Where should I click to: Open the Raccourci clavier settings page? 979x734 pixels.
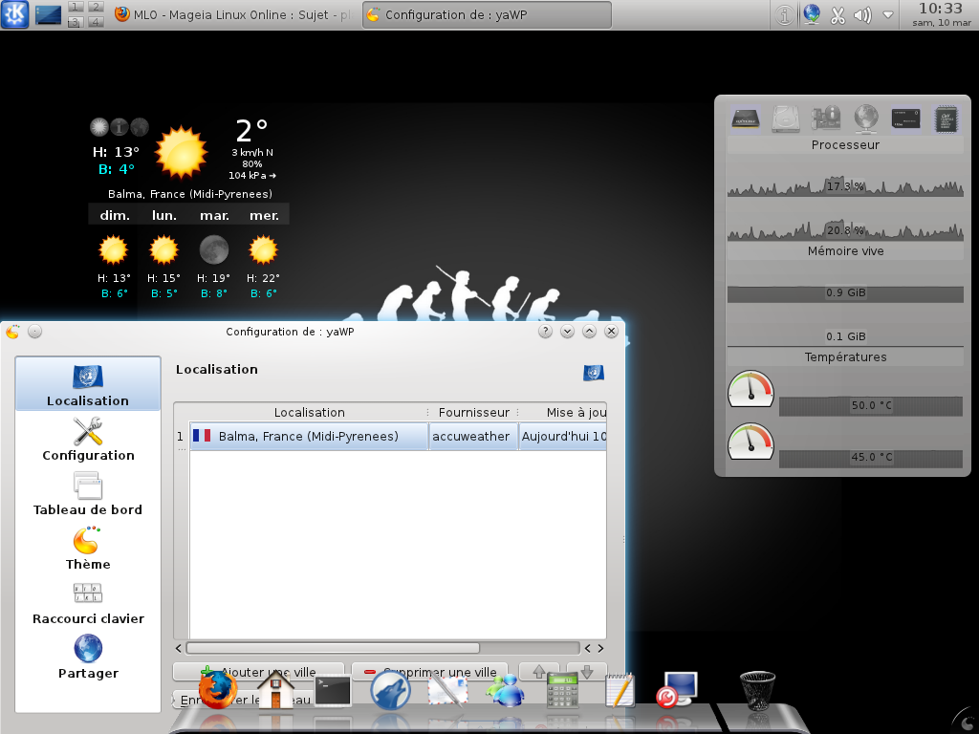pos(88,602)
